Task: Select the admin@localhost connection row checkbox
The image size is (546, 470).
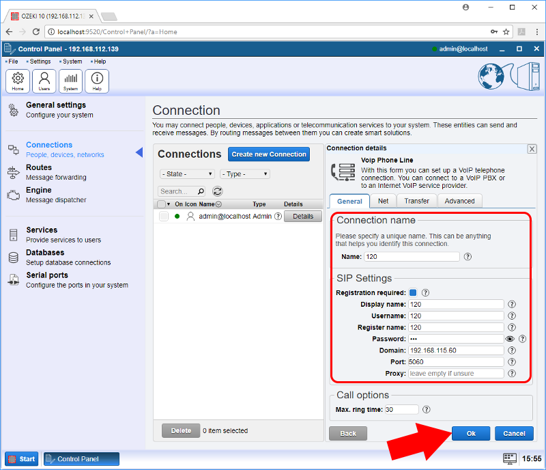Action: [162, 216]
